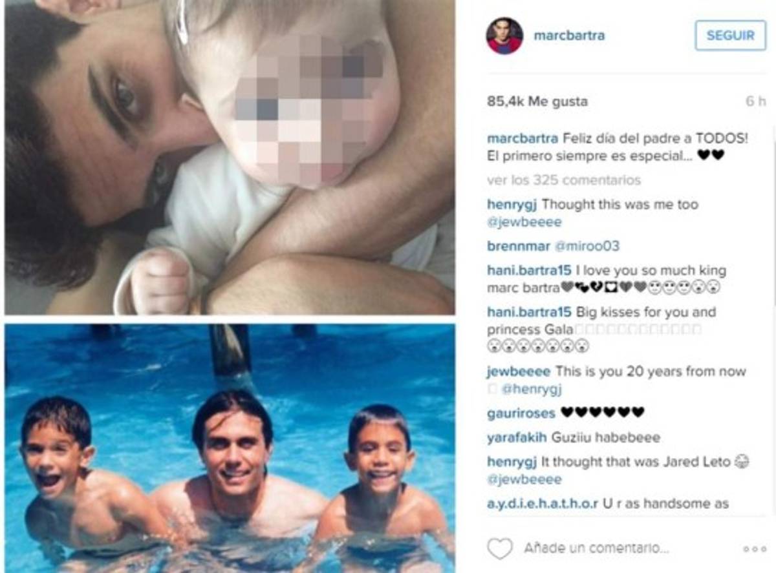Open the swimming pool photo below
The width and height of the screenshot is (776, 573).
point(230,448)
